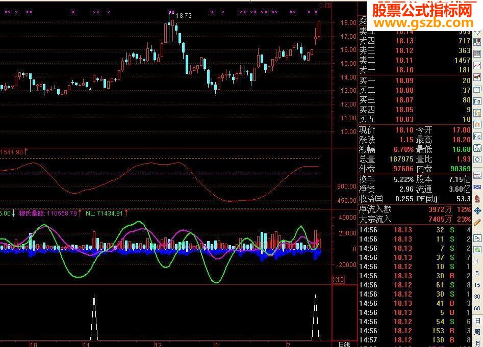Open the hierarchy tree diagram icon
This screenshot has width=483, height=347.
coord(477,113)
